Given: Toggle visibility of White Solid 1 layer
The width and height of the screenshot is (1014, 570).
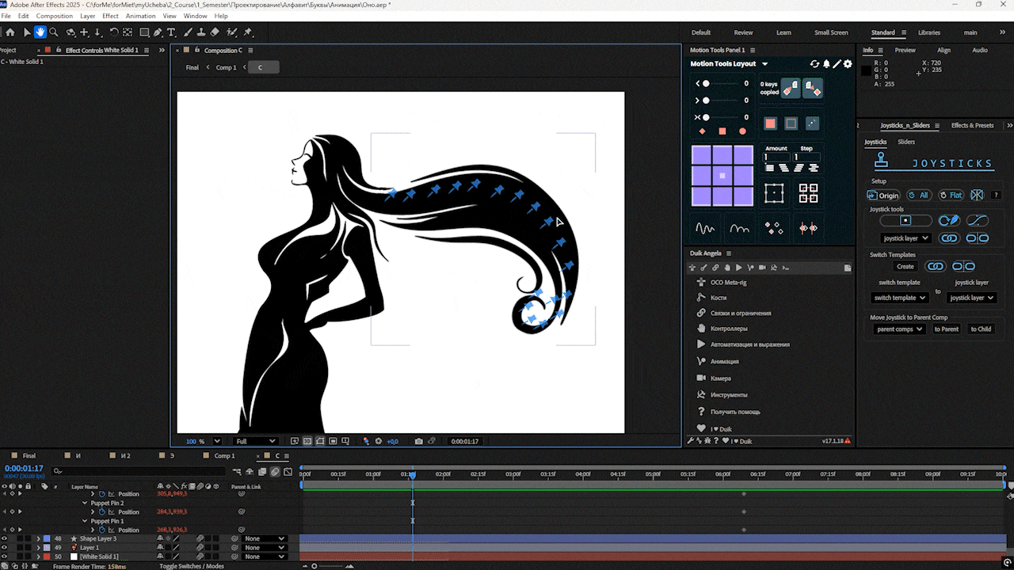Looking at the screenshot, I should click(5, 557).
